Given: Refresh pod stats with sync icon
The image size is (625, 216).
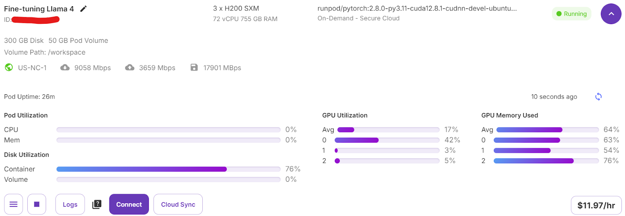Looking at the screenshot, I should [x=598, y=97].
